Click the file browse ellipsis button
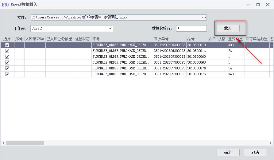This screenshot has height=160, width=274. click(x=204, y=18)
